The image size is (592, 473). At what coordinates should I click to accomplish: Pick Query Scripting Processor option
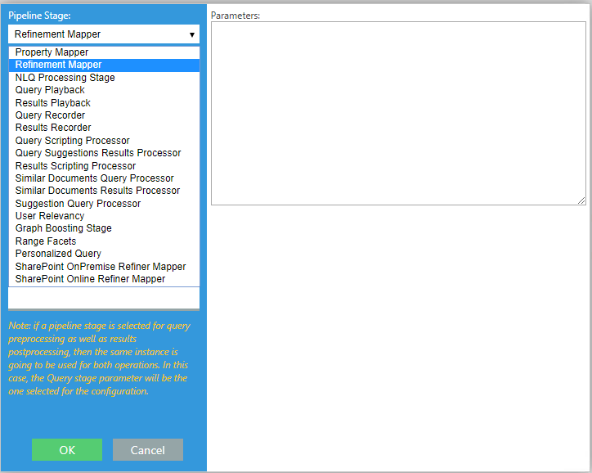pyautogui.click(x=73, y=141)
